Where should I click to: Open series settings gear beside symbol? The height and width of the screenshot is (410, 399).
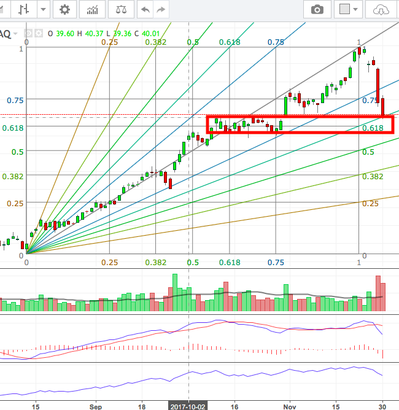39,34
